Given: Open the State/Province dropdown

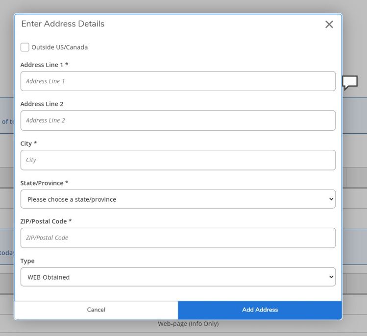Looking at the screenshot, I should pos(178,199).
